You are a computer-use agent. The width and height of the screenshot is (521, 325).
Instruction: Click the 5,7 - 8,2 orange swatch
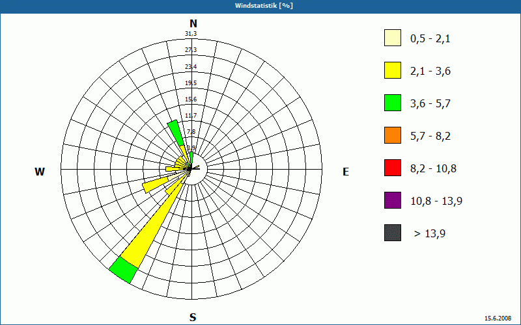point(393,135)
